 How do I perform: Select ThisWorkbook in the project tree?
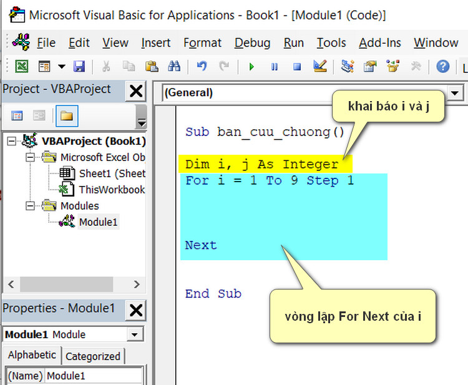point(111,190)
